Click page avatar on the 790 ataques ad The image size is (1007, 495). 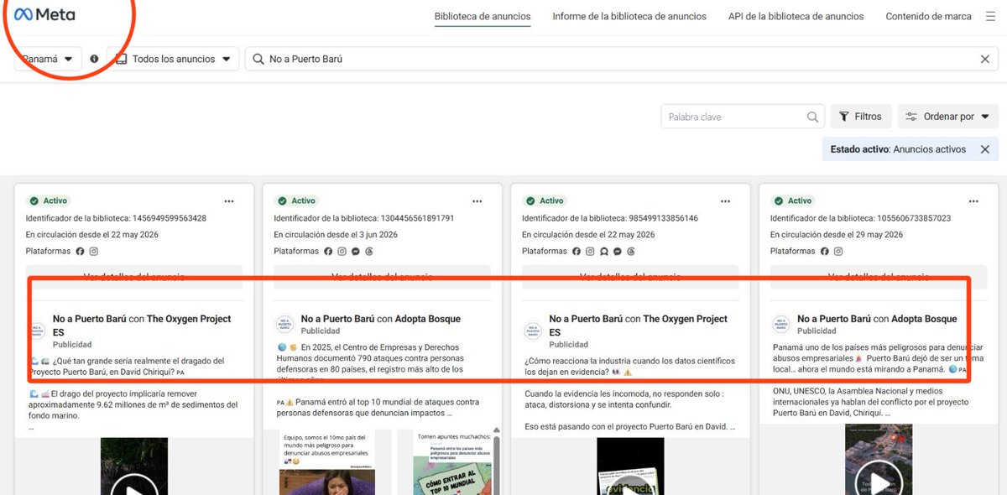pos(284,325)
